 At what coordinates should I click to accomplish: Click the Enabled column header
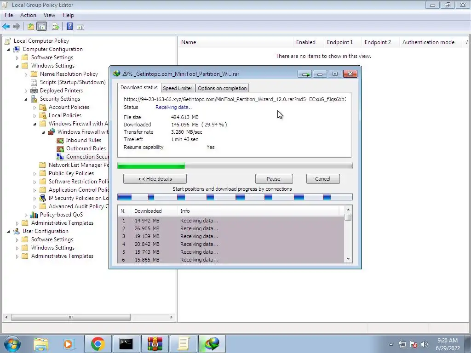(x=309, y=42)
